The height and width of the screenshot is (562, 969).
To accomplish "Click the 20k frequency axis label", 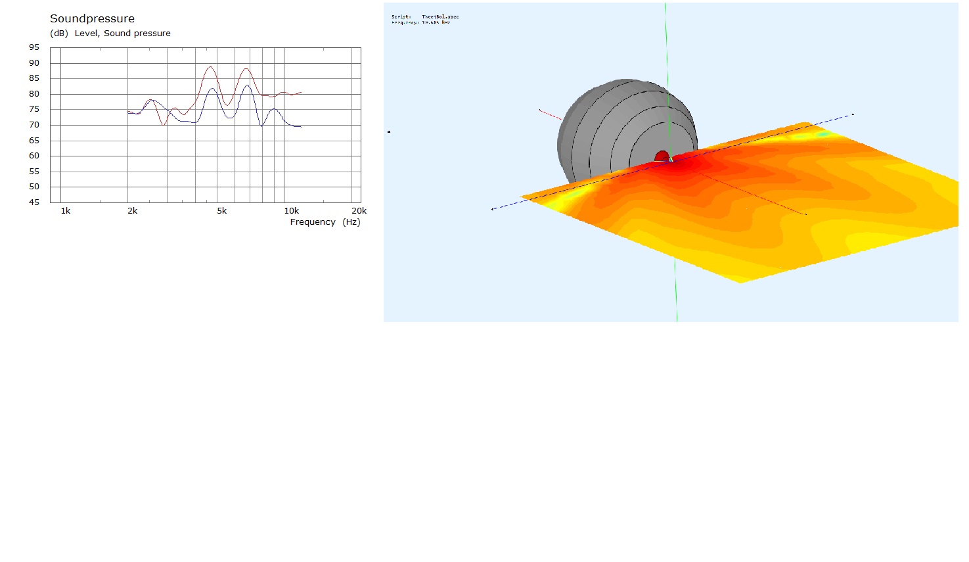I will pyautogui.click(x=359, y=211).
